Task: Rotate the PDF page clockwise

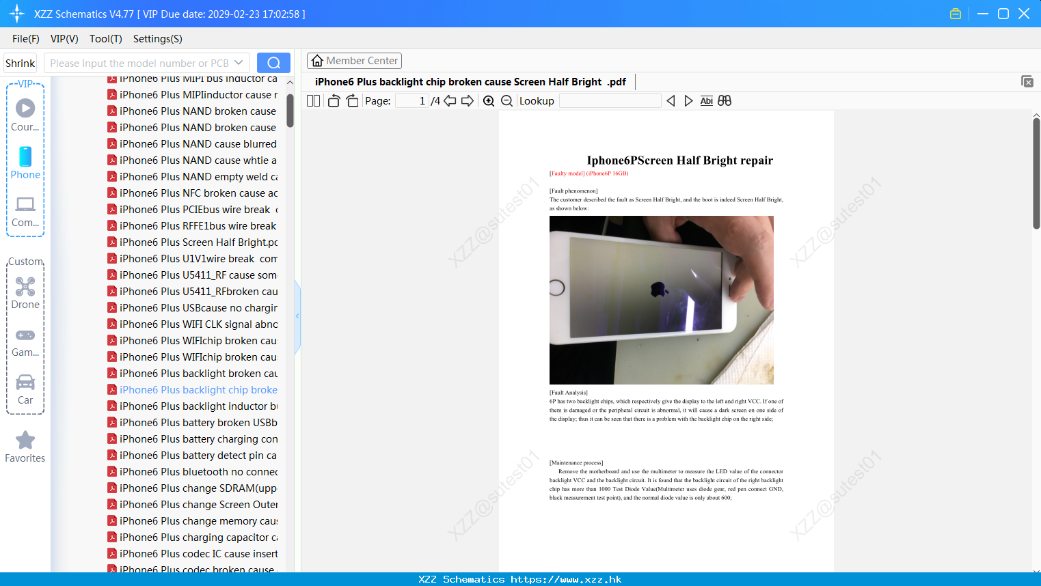Action: pyautogui.click(x=352, y=101)
